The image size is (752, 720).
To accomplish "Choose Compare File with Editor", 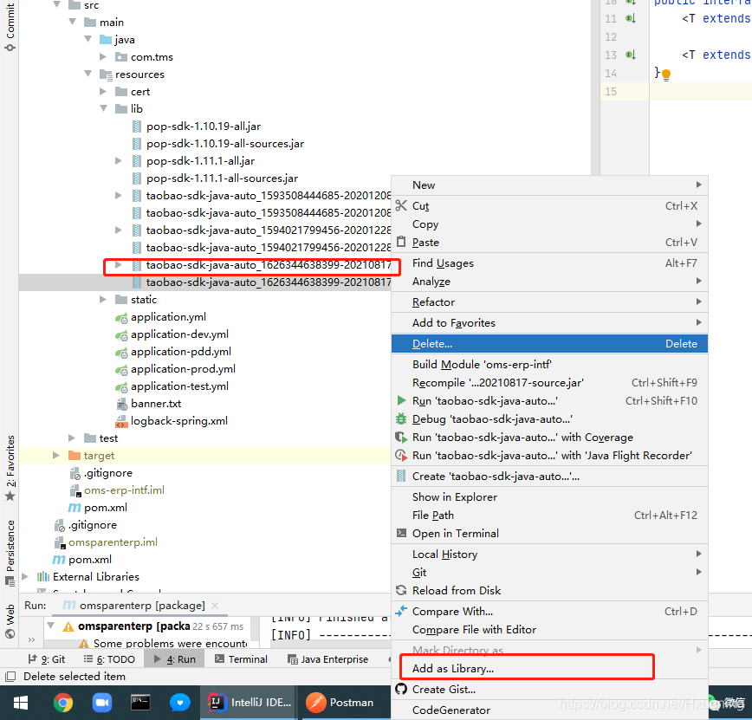I will tap(549, 629).
